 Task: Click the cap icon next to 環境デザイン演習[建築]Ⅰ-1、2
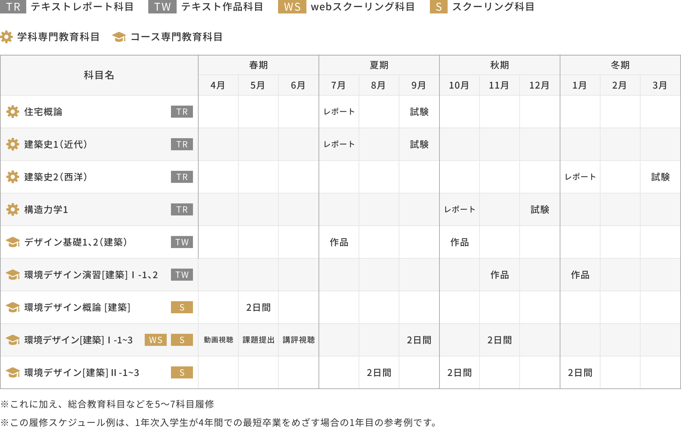pos(13,275)
